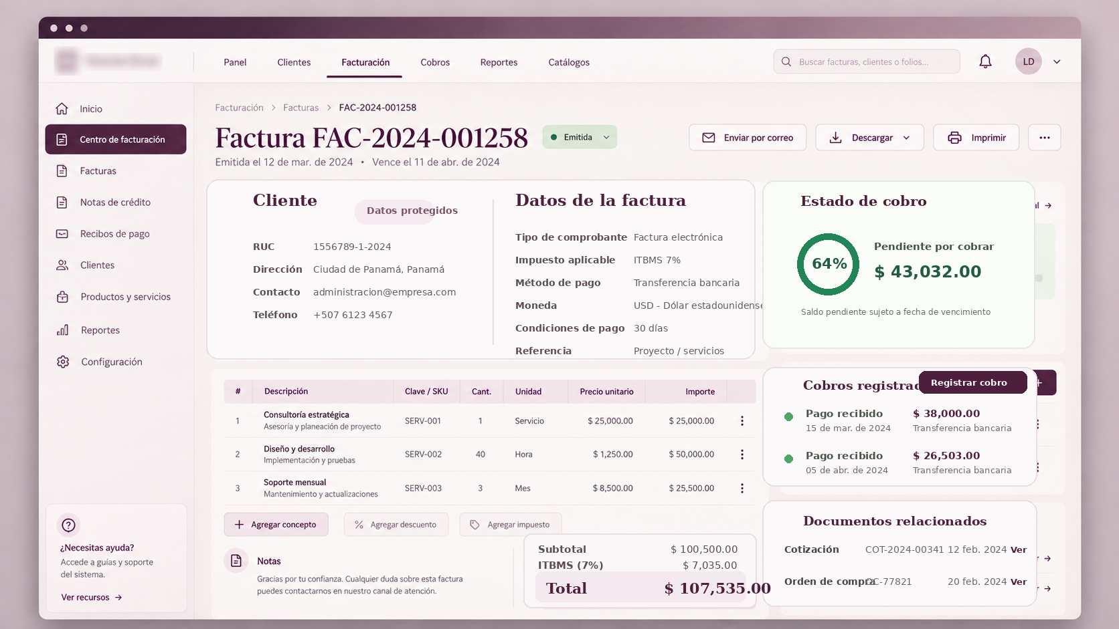Open the Descargar dropdown
The height and width of the screenshot is (629, 1119).
[x=869, y=138]
